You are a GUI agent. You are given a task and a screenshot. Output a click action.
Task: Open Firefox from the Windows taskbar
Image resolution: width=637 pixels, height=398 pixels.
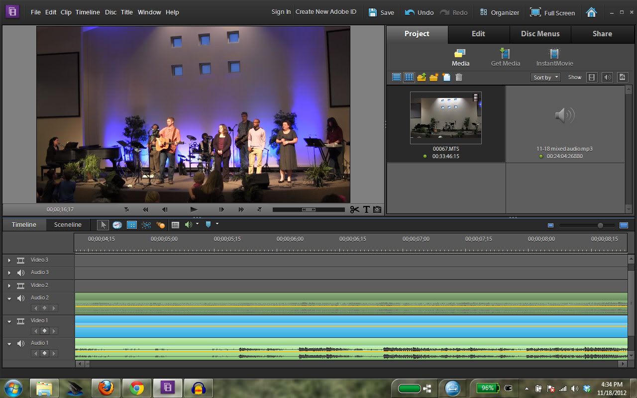pos(106,388)
